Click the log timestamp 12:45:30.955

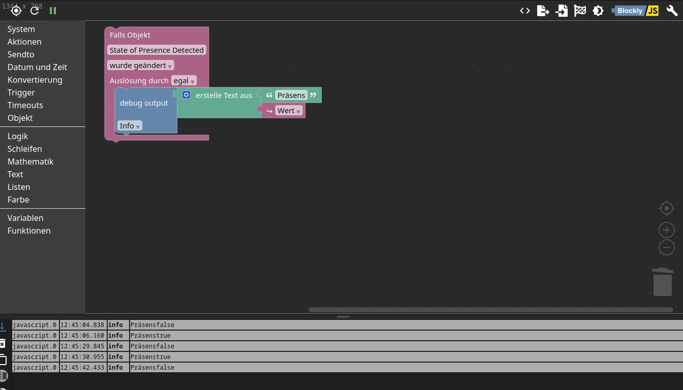click(83, 357)
